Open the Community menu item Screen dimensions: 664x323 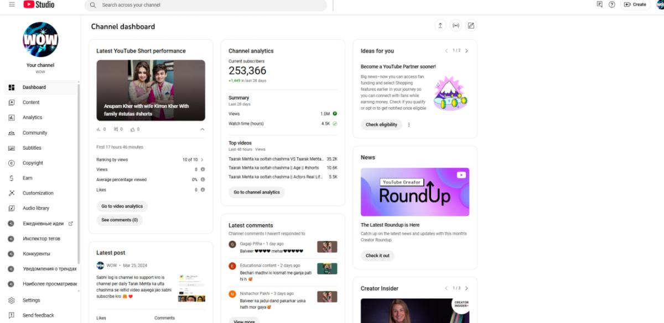click(x=39, y=133)
